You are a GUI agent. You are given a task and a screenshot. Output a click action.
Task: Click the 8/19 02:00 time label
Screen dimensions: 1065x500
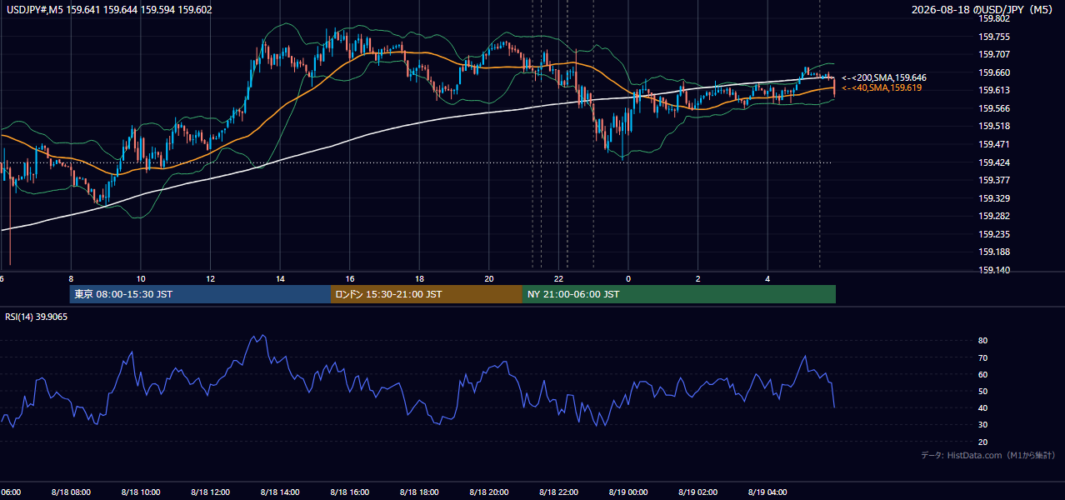pyautogui.click(x=697, y=492)
